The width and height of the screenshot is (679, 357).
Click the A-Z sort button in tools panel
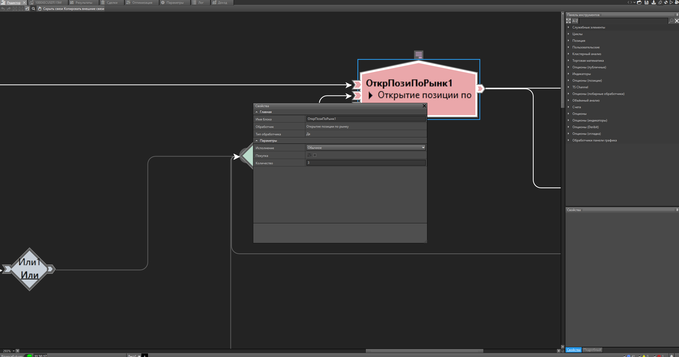click(575, 21)
